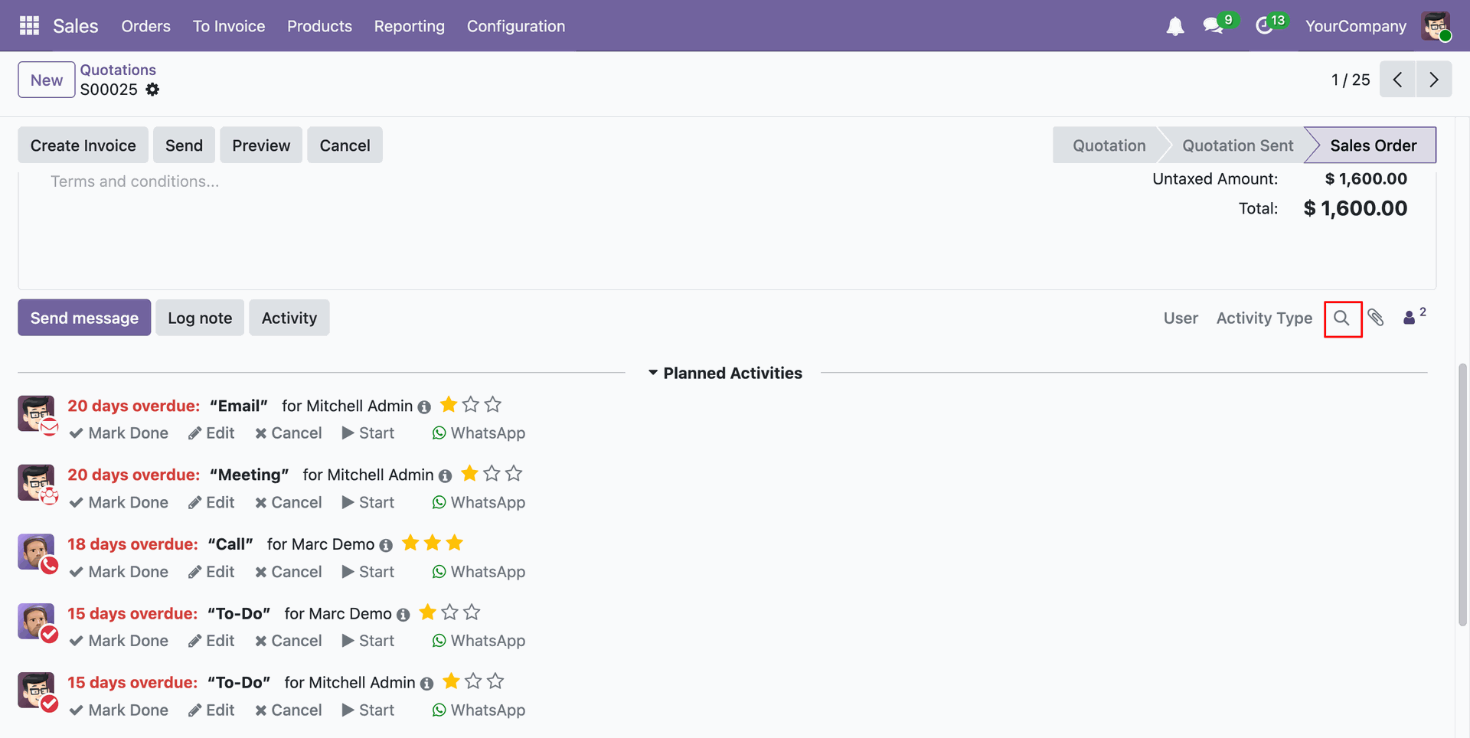Open the apps grid menu
The width and height of the screenshot is (1470, 738).
[x=29, y=26]
